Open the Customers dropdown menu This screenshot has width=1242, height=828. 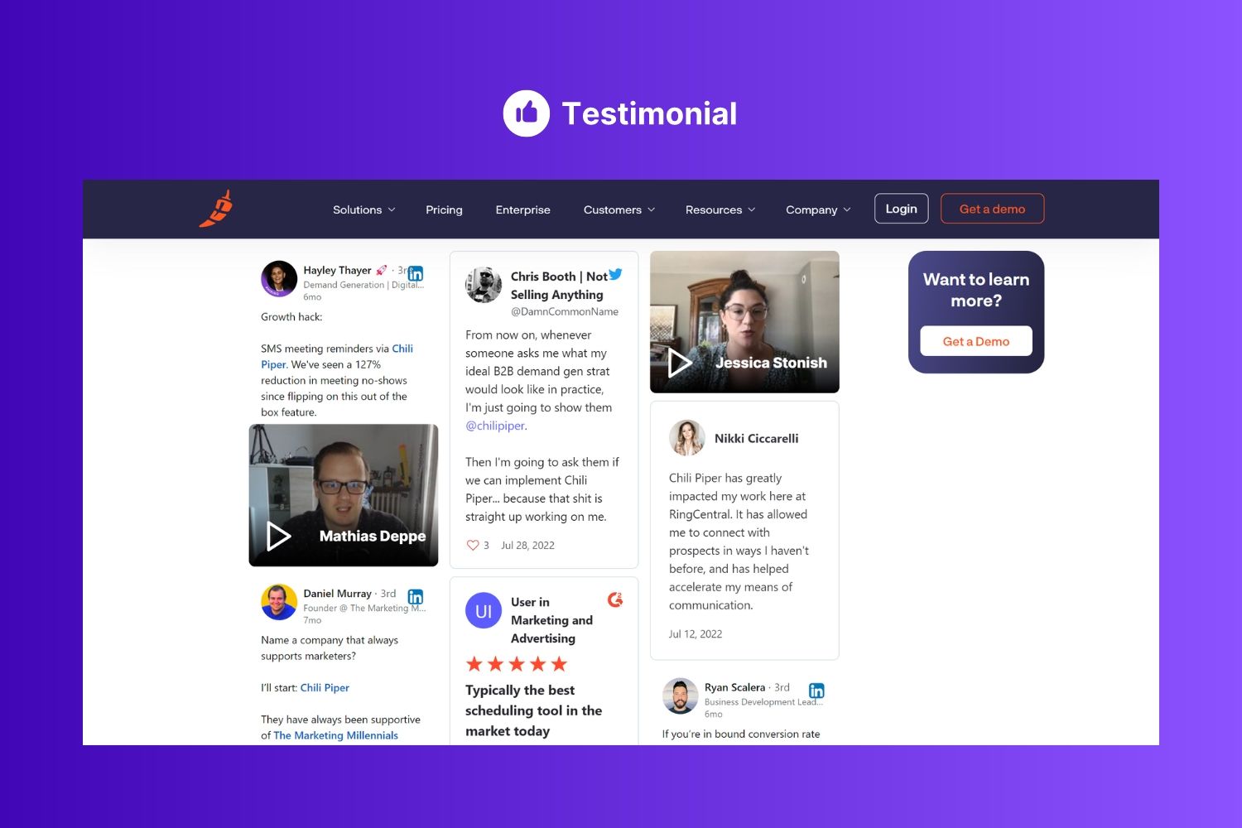[x=619, y=209]
